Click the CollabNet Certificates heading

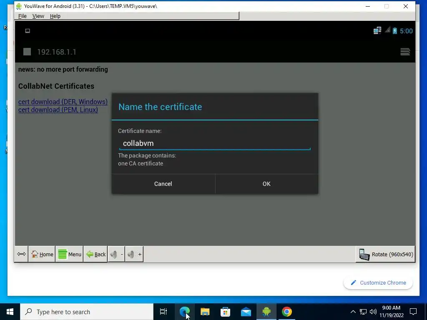(56, 86)
